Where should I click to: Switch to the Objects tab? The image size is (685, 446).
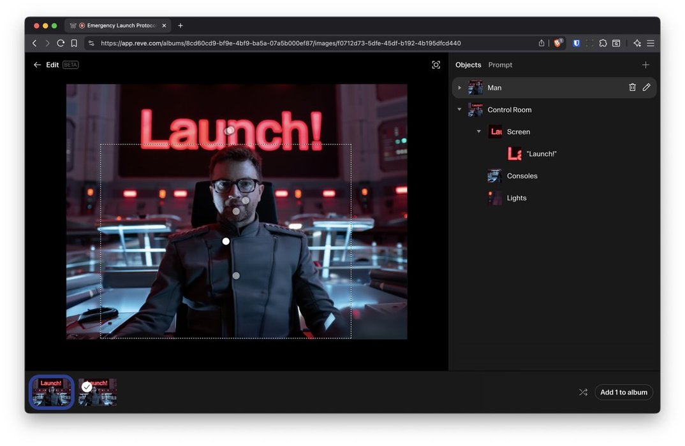(468, 65)
